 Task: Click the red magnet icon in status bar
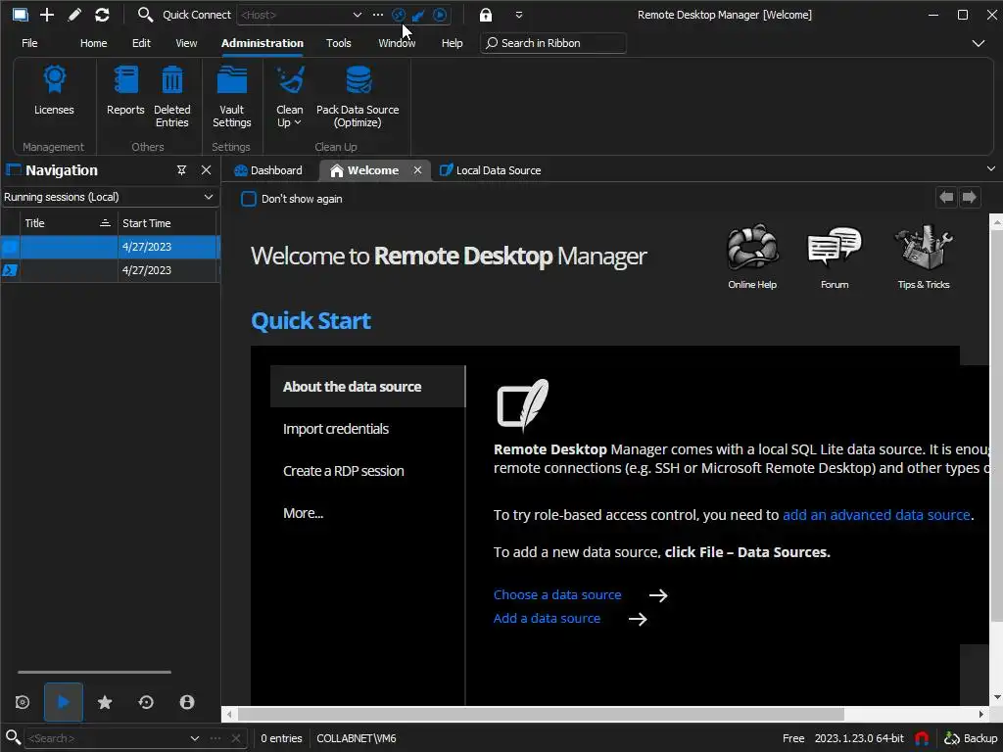point(922,738)
